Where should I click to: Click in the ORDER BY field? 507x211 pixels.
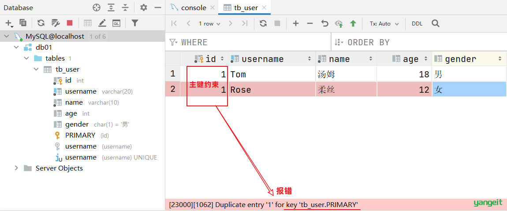pos(419,42)
